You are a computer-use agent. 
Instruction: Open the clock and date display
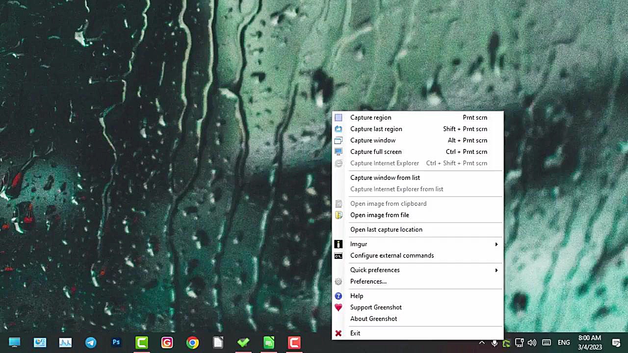coord(589,342)
